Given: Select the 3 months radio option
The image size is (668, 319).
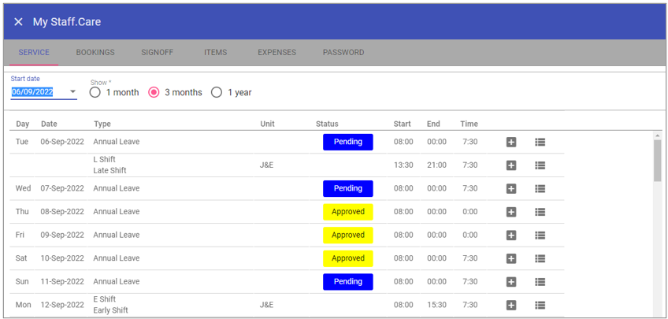Looking at the screenshot, I should click(x=154, y=92).
